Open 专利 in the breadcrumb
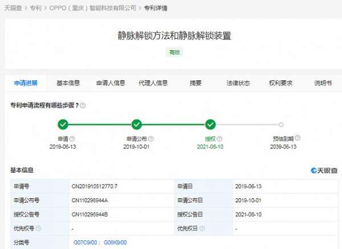Viewport: 342px width, 249px height. click(35, 8)
